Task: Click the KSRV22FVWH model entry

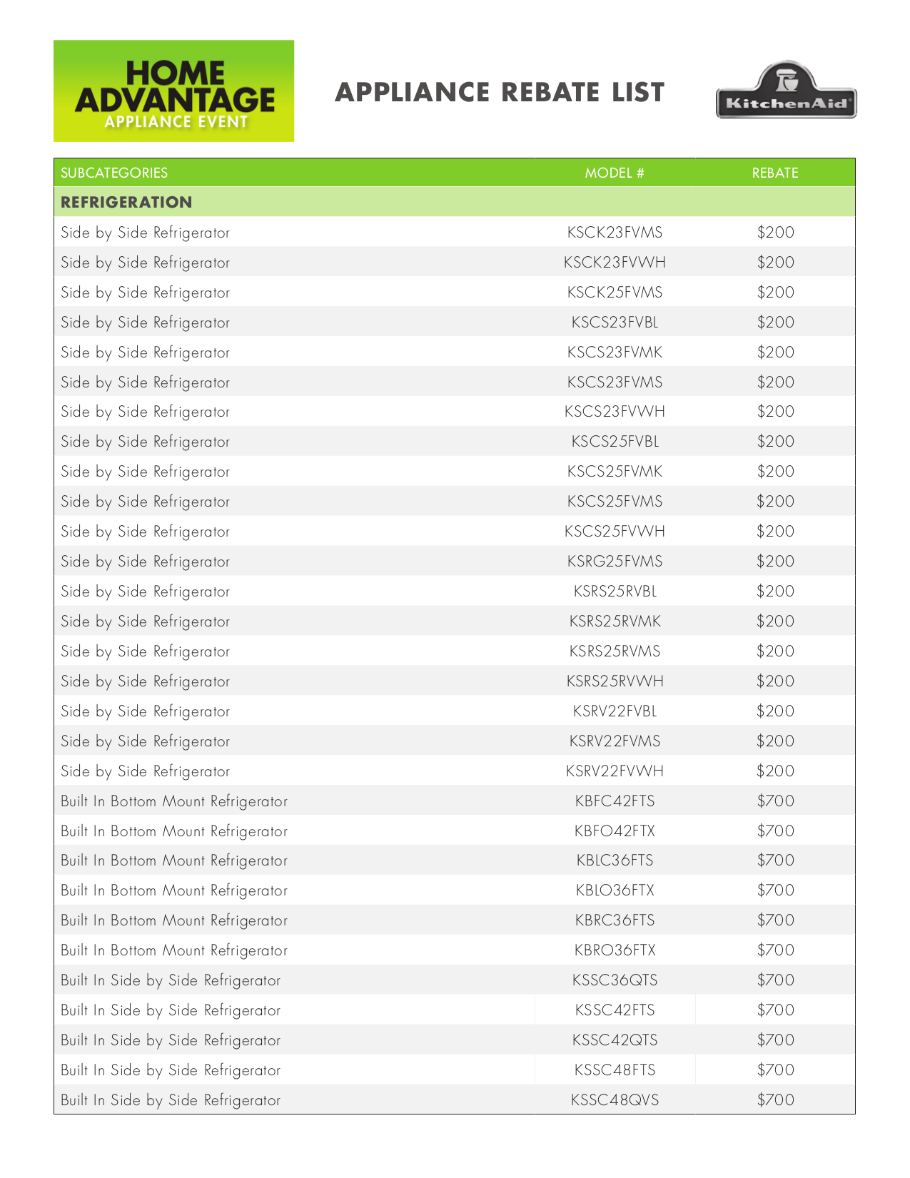Action: [615, 771]
